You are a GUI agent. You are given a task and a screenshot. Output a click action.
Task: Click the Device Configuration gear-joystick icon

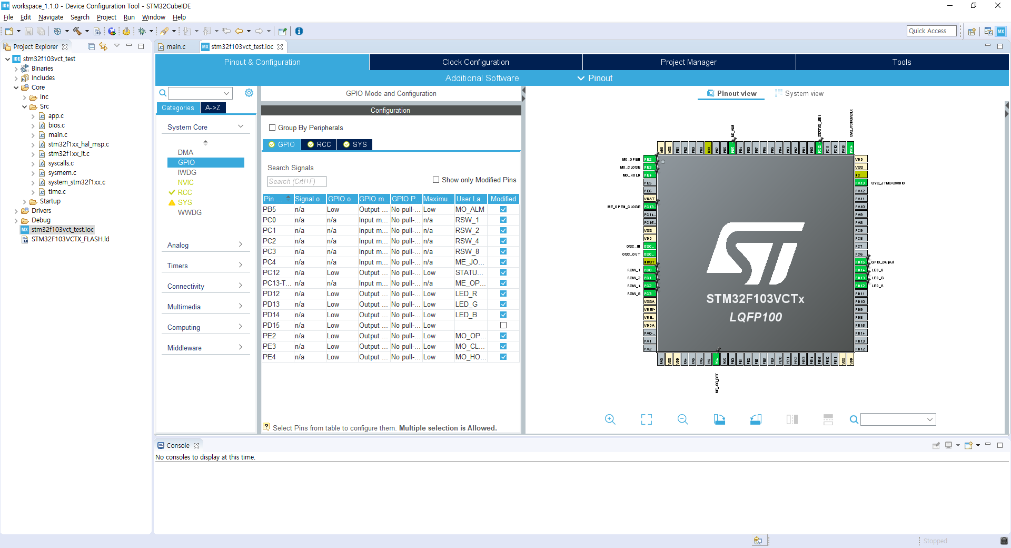click(126, 31)
